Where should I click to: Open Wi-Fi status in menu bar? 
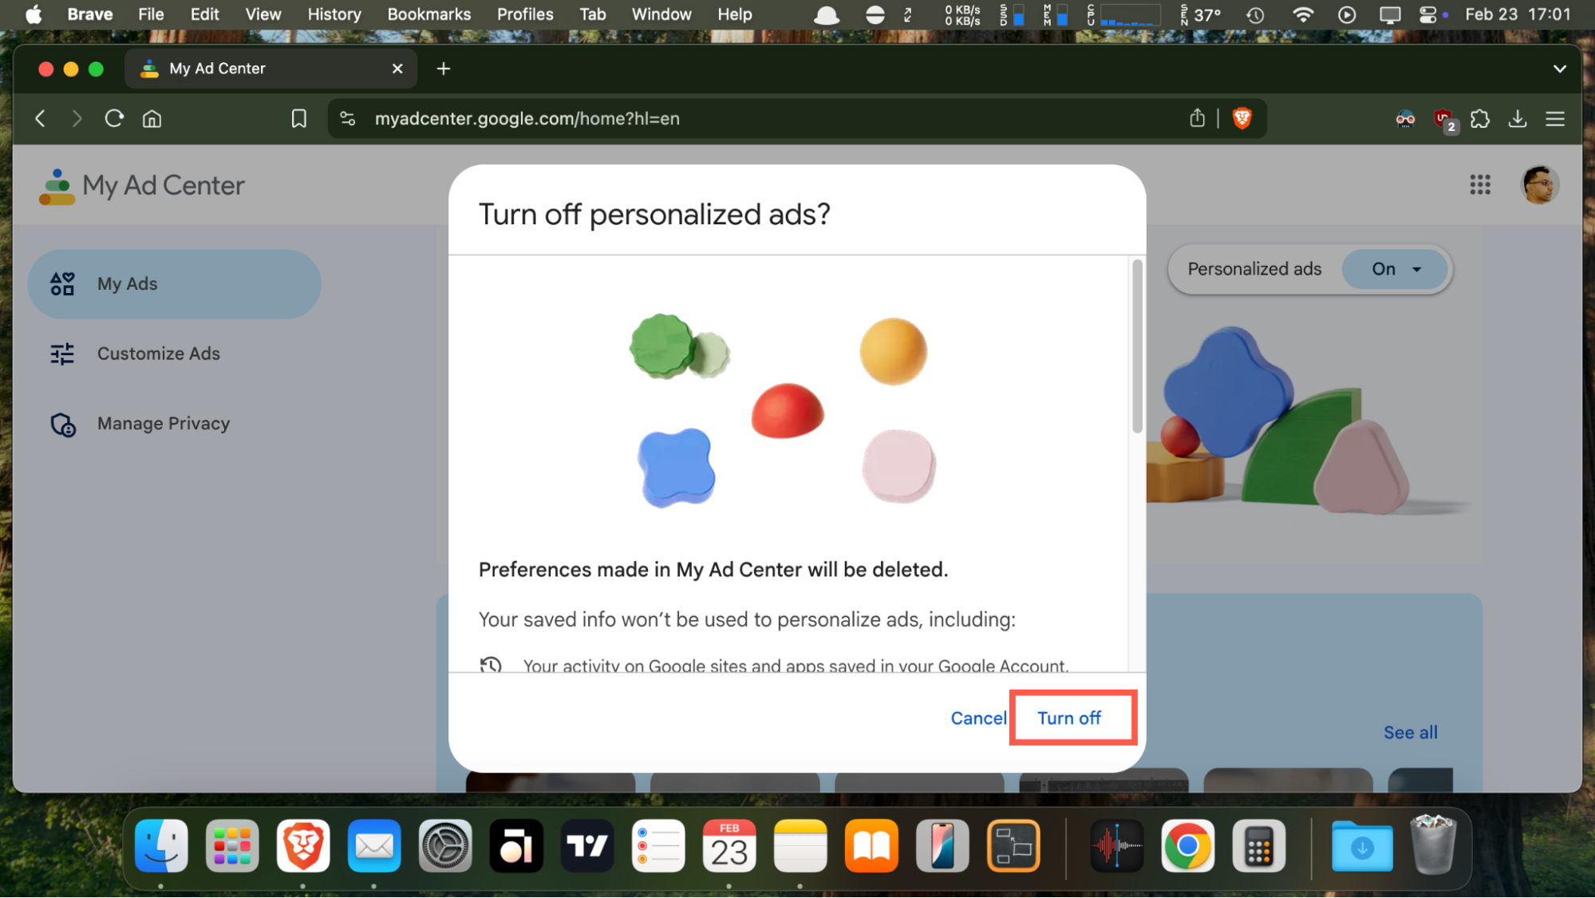pyautogui.click(x=1302, y=14)
